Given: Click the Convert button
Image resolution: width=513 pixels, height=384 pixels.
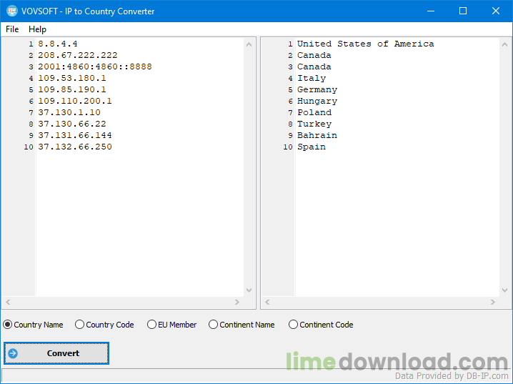Looking at the screenshot, I should pyautogui.click(x=56, y=353).
